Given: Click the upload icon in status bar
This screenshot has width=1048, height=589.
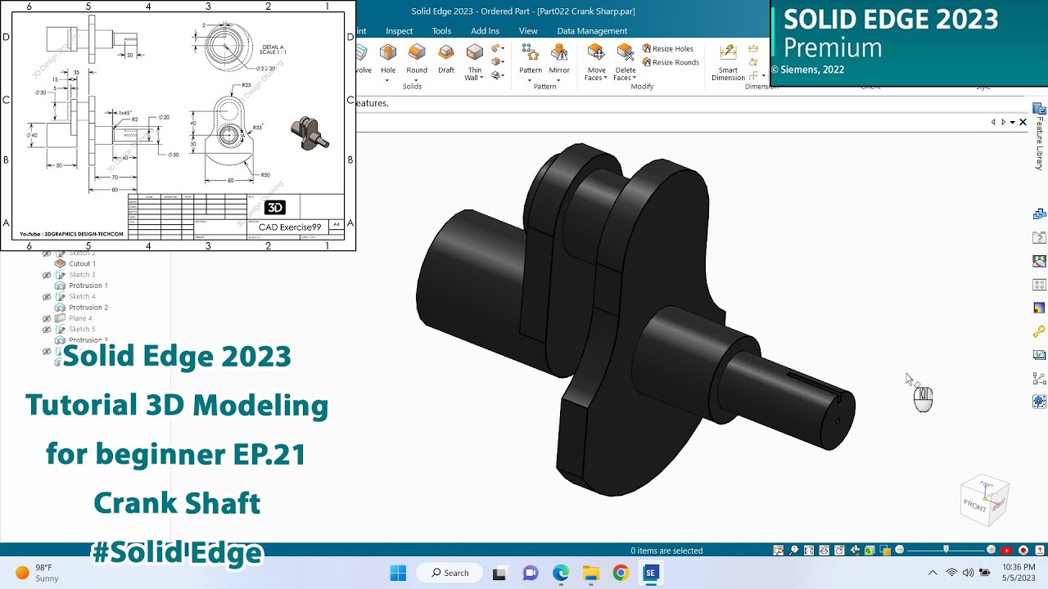Looking at the screenshot, I should pos(1040,551).
